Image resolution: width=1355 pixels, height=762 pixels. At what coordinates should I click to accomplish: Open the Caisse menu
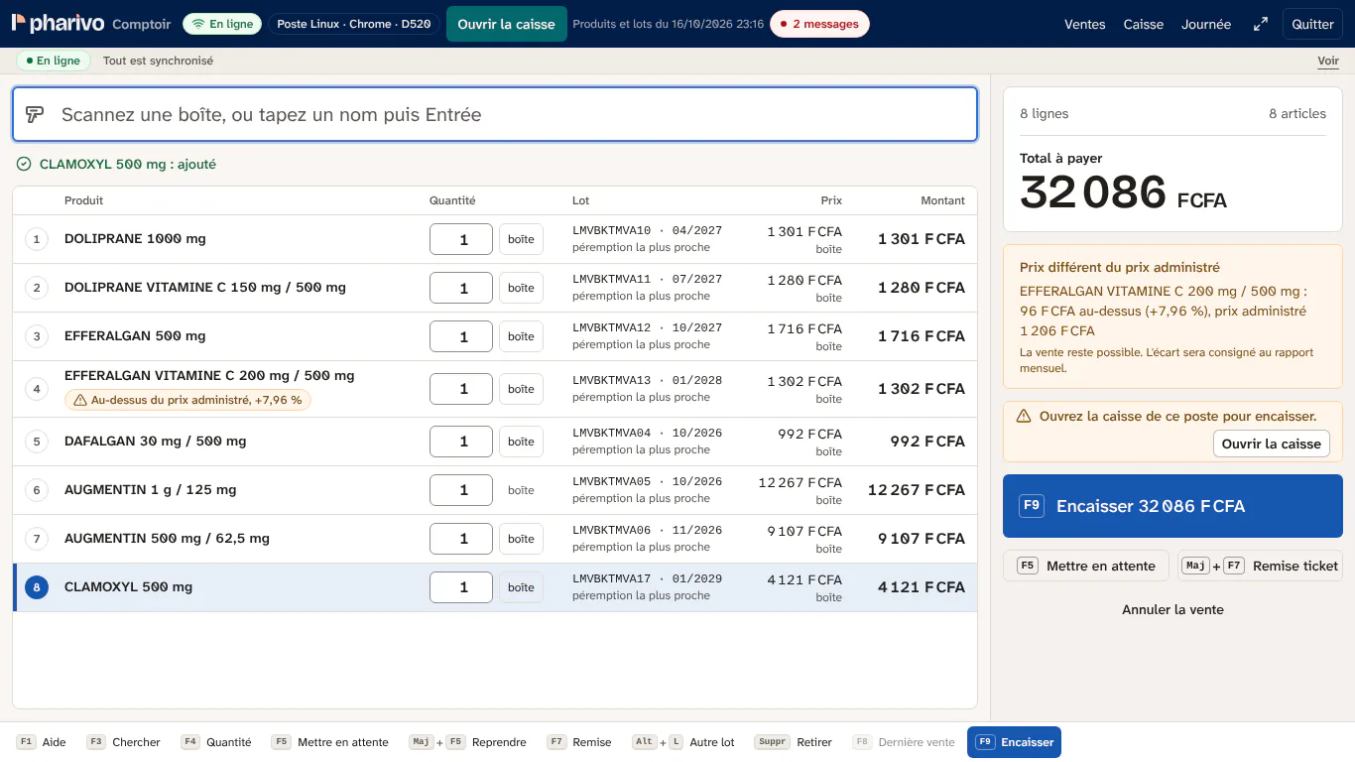click(x=1143, y=24)
